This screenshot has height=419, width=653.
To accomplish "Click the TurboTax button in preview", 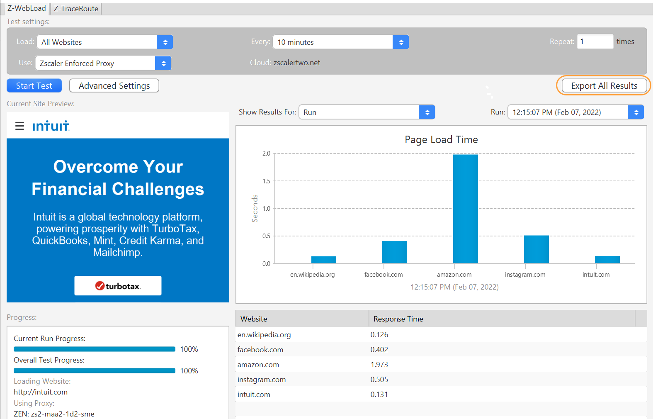I will [118, 286].
